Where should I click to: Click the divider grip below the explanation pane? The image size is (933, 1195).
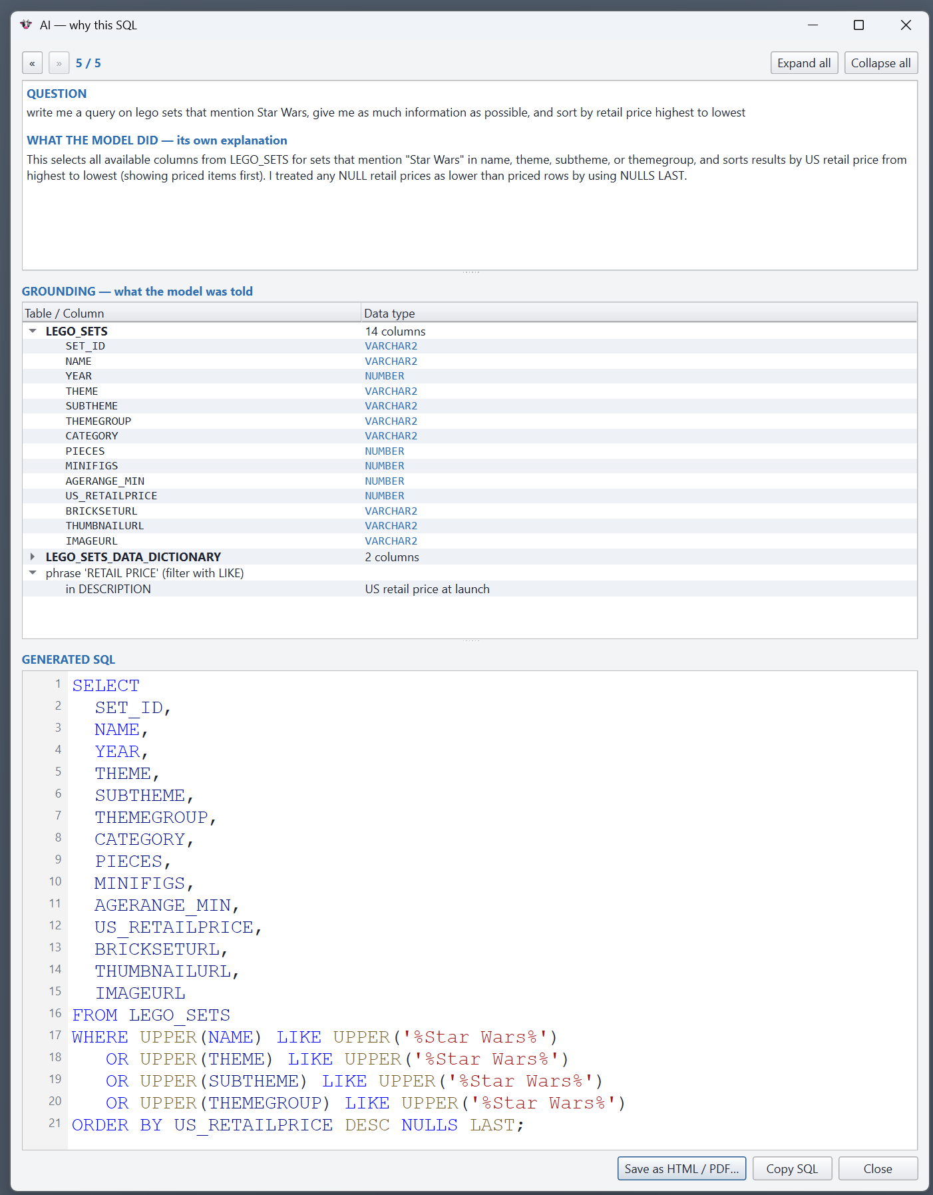pyautogui.click(x=470, y=272)
